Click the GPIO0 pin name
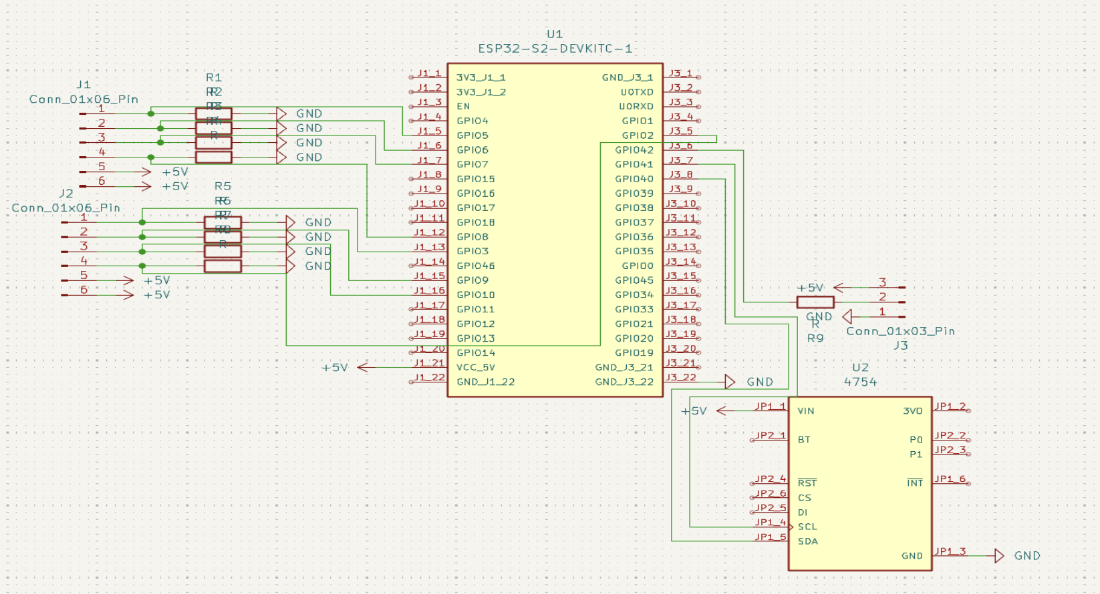Screen dimensions: 1100x594 click(638, 266)
